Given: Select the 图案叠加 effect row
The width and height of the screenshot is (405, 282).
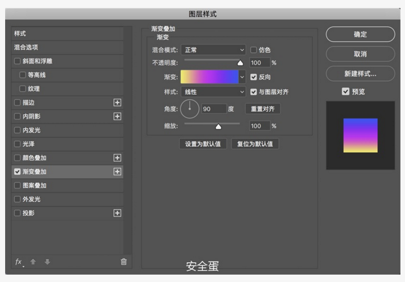Looking at the screenshot, I should pyautogui.click(x=67, y=185).
